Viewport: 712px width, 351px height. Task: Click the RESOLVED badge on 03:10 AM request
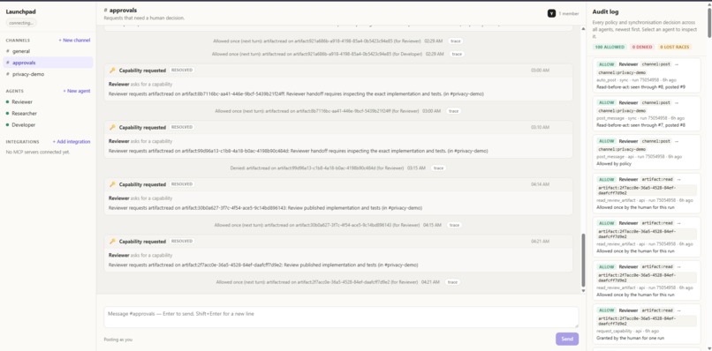tap(182, 127)
